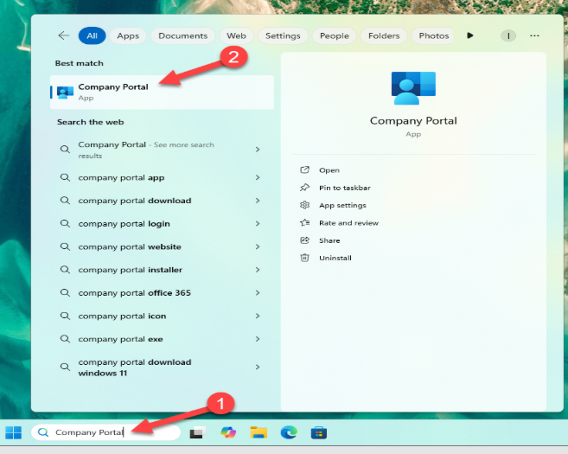Expand the 'company portal office 365' chevron
The width and height of the screenshot is (568, 454).
click(x=258, y=293)
